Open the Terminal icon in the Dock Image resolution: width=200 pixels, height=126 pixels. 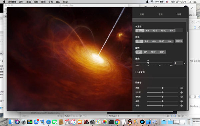coord(111,122)
